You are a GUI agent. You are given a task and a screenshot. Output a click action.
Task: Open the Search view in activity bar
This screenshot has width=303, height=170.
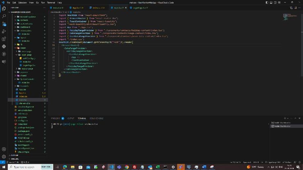click(x=4, y=16)
